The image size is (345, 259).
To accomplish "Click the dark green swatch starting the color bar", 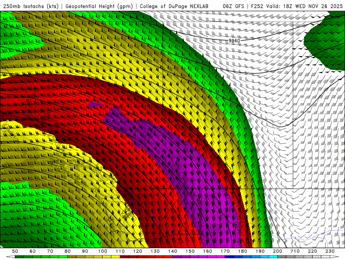I will (19, 257).
